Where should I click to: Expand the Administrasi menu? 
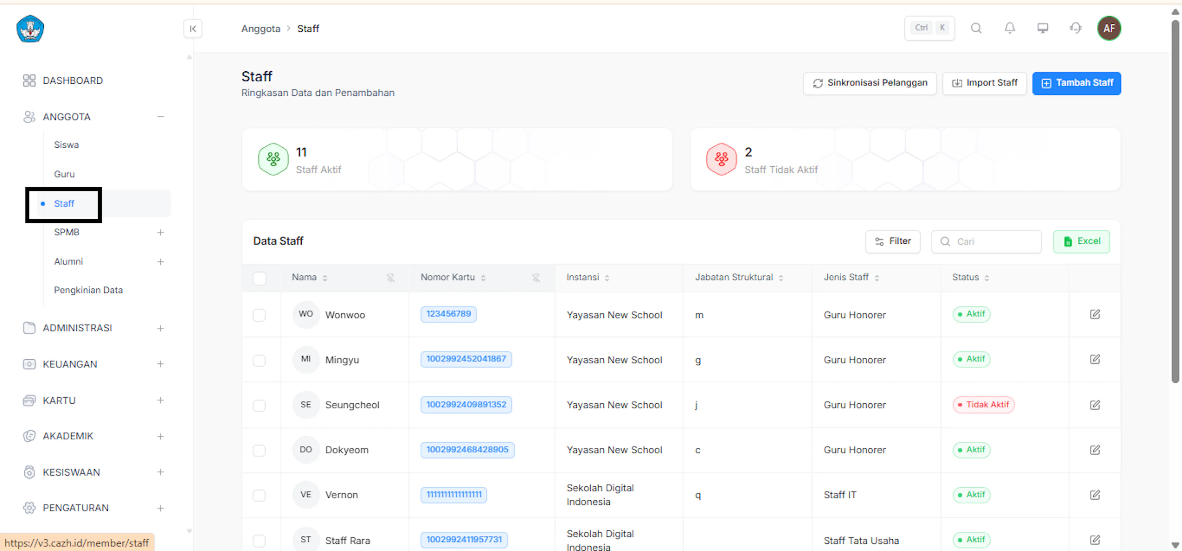coord(160,329)
